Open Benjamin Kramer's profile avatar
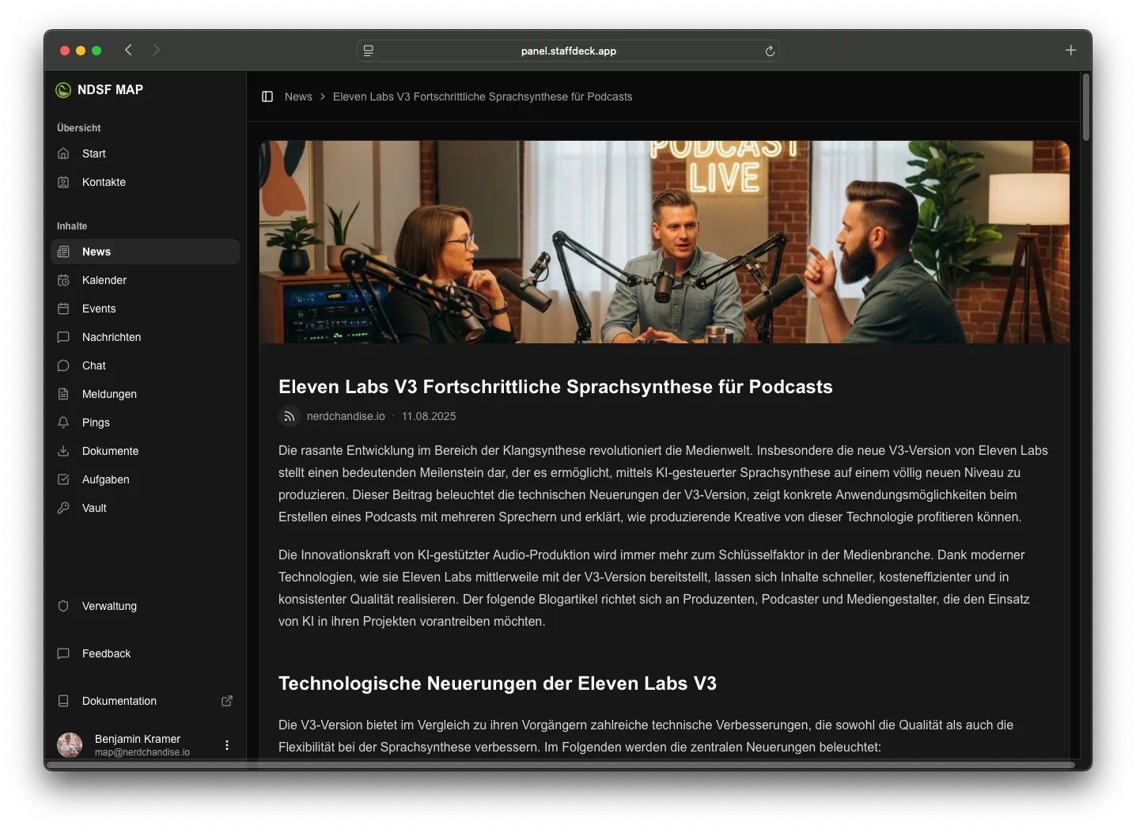Image resolution: width=1136 pixels, height=829 pixels. tap(70, 745)
